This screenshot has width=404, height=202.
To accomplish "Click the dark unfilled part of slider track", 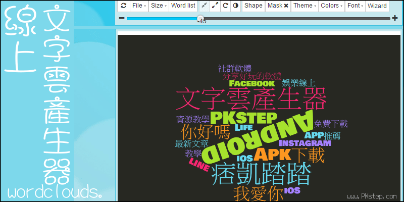I will tap(296, 19).
